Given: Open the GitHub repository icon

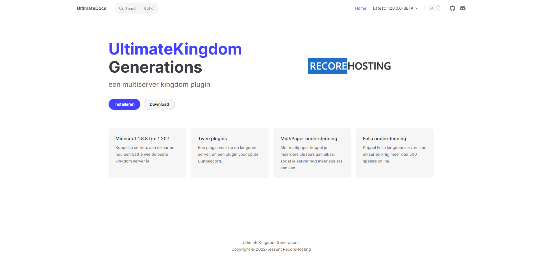Looking at the screenshot, I should click(452, 8).
